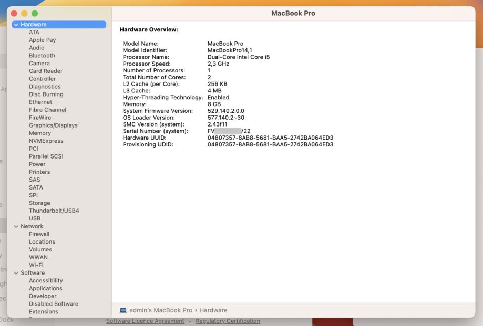The height and width of the screenshot is (326, 483).
Task: Select NVMExpress item
Action: click(46, 141)
